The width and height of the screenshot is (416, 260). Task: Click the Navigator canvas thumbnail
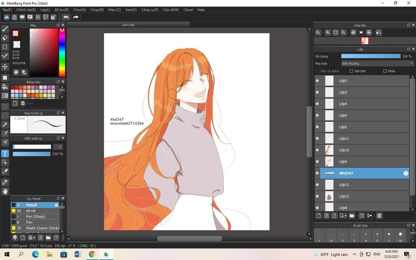tap(365, 41)
